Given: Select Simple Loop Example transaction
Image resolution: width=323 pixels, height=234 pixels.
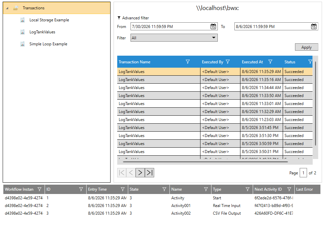Looking at the screenshot, I should pos(48,44).
